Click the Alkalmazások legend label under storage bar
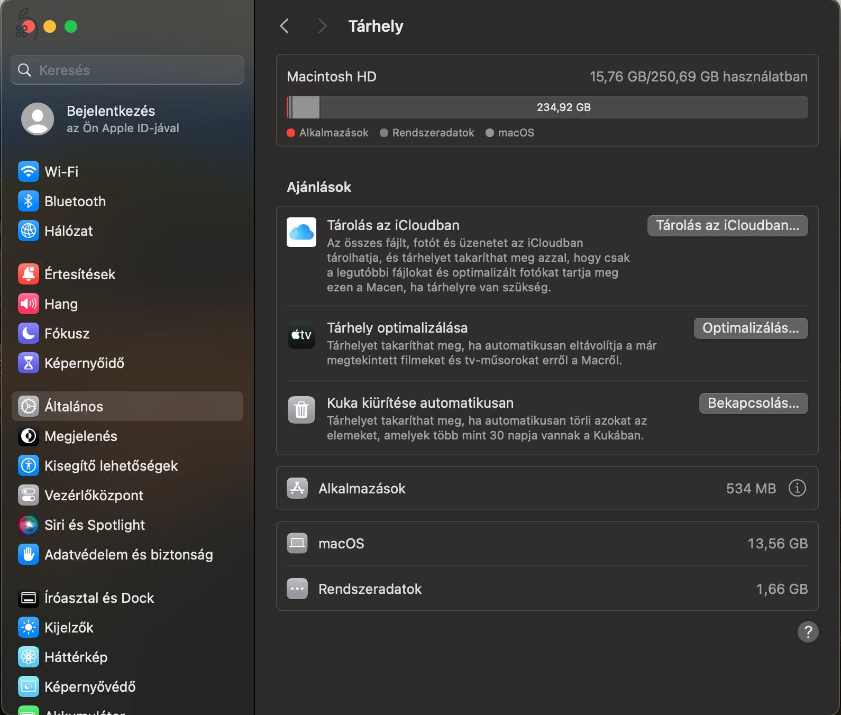The width and height of the screenshot is (841, 715). [x=334, y=133]
